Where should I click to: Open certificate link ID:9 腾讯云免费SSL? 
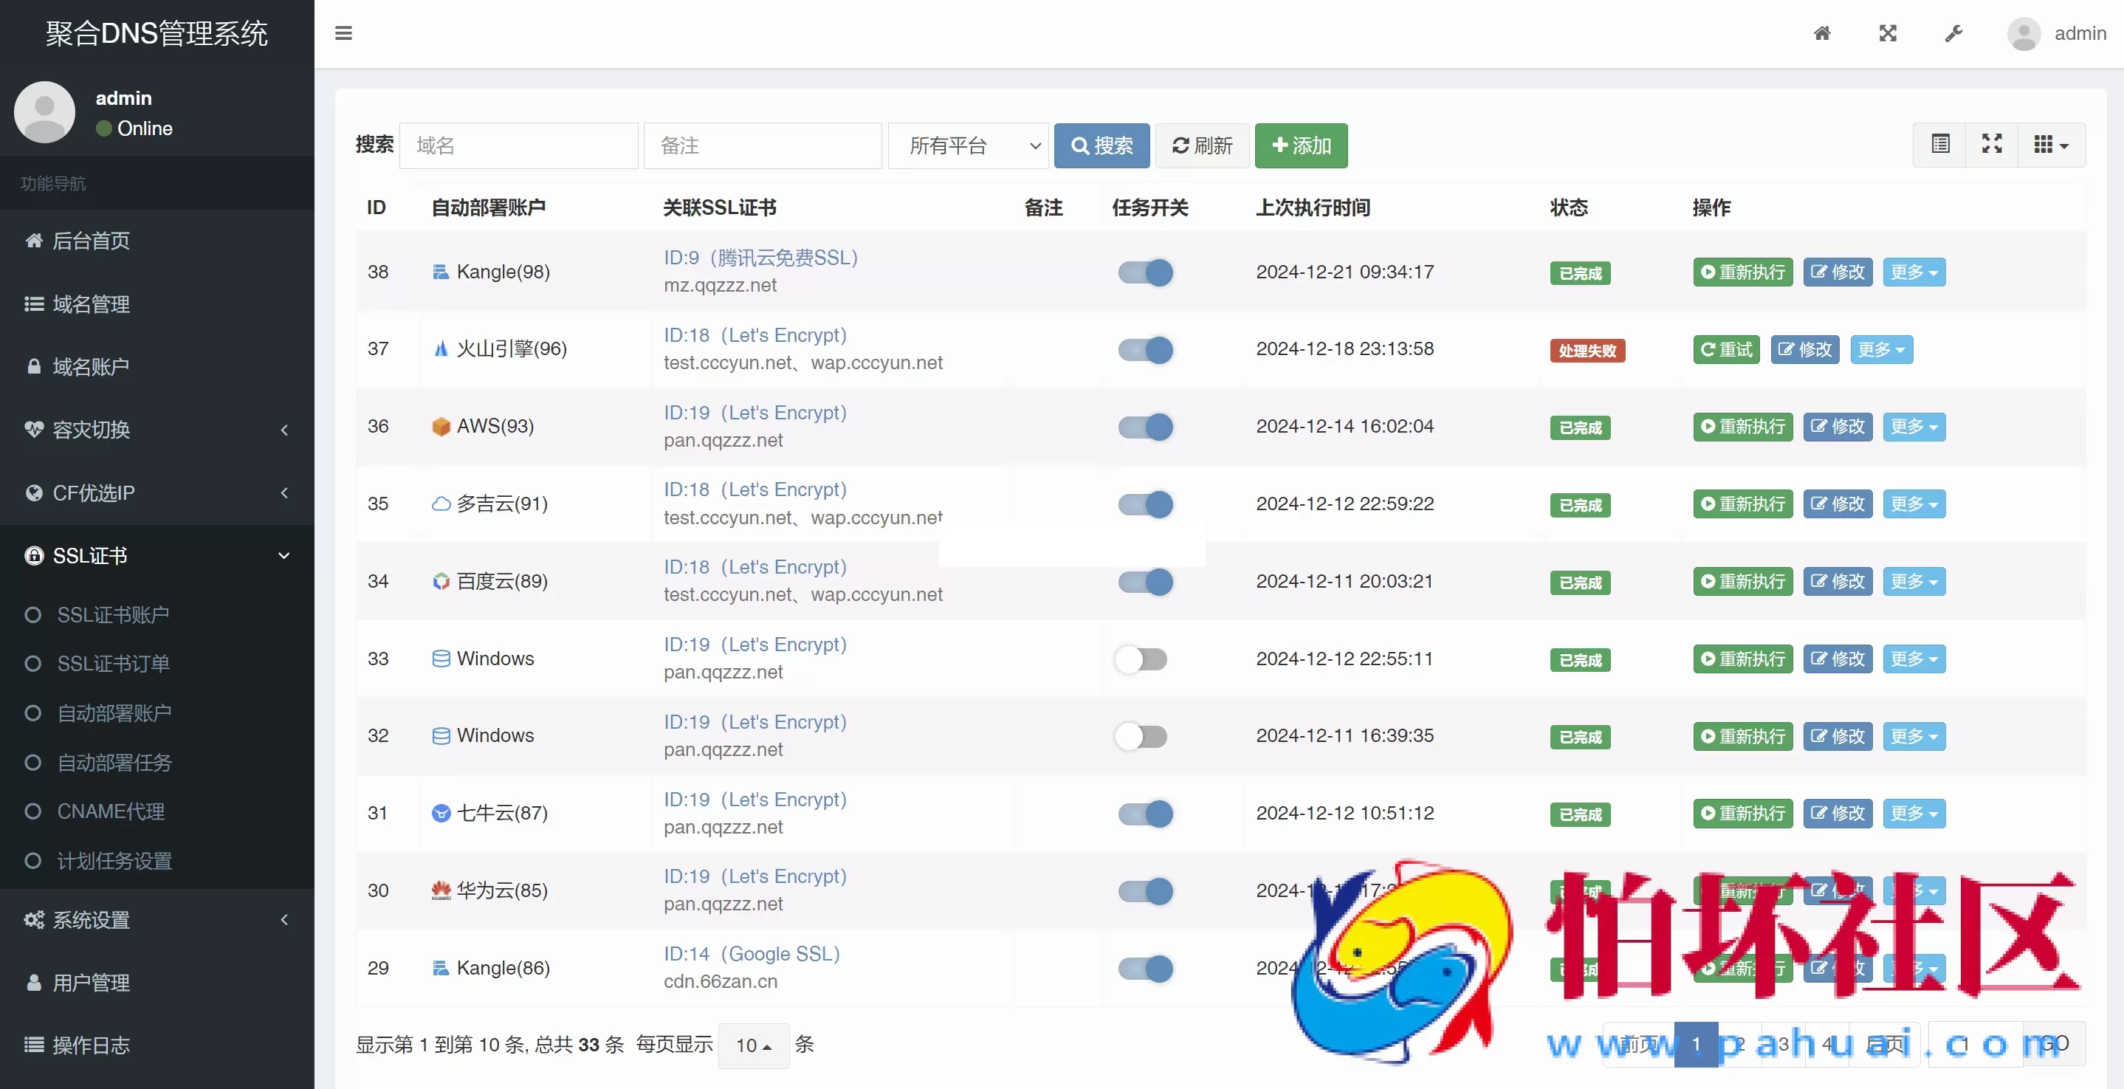(760, 257)
